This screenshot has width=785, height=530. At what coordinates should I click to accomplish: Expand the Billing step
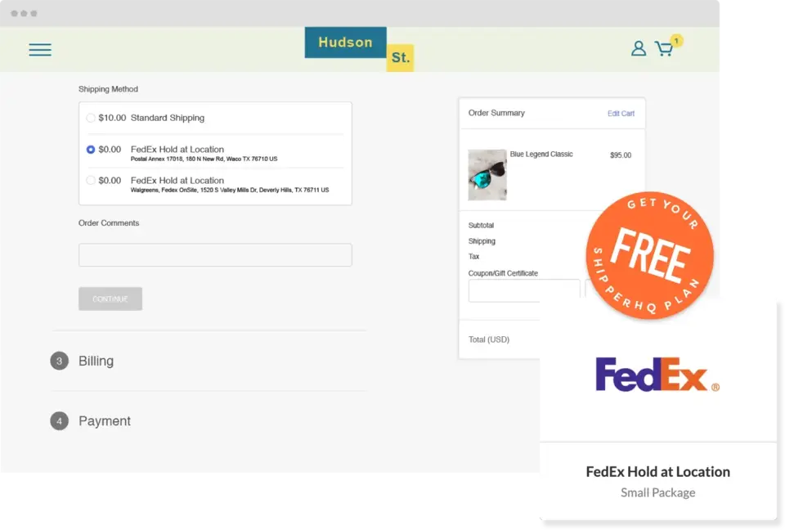[x=96, y=362]
